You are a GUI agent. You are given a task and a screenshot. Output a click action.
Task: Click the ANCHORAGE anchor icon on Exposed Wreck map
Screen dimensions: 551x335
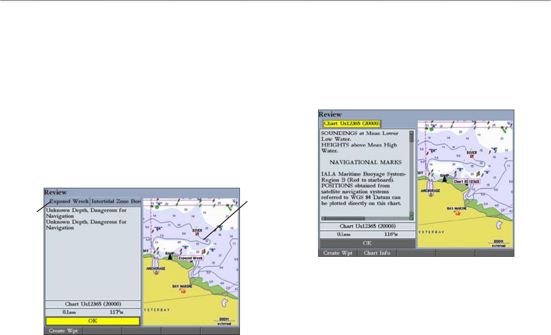156,273
